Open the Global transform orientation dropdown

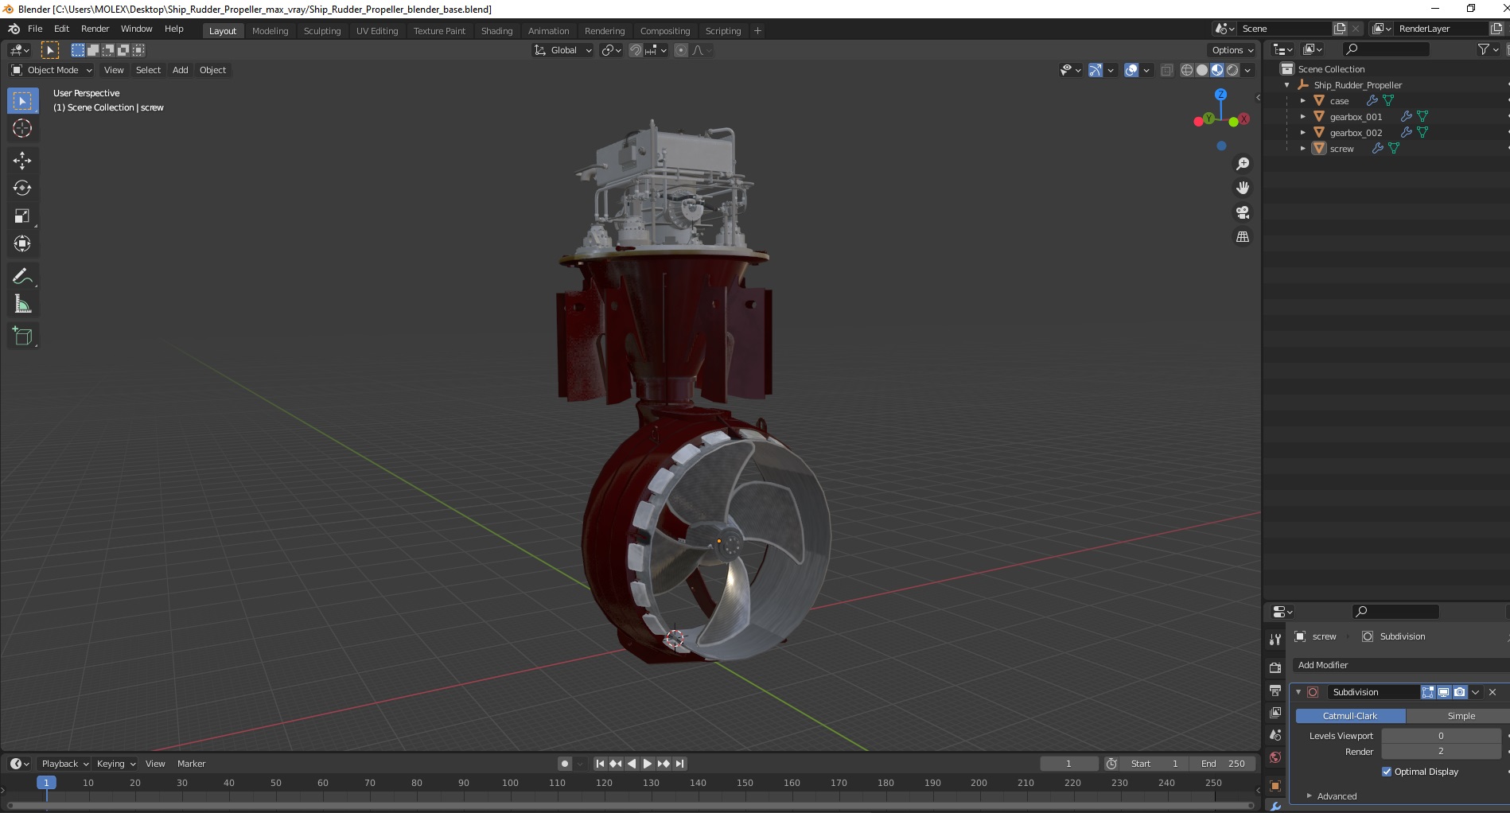[x=563, y=50]
